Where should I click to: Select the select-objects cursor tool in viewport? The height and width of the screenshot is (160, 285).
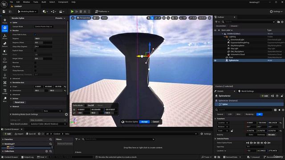[148, 18]
